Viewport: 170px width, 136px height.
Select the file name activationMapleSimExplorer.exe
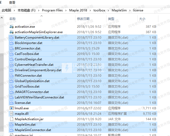click(39, 32)
